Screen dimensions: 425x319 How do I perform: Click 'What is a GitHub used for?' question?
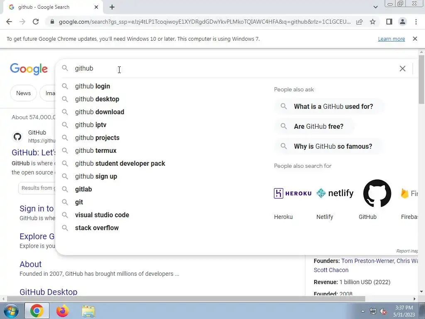coord(329,106)
